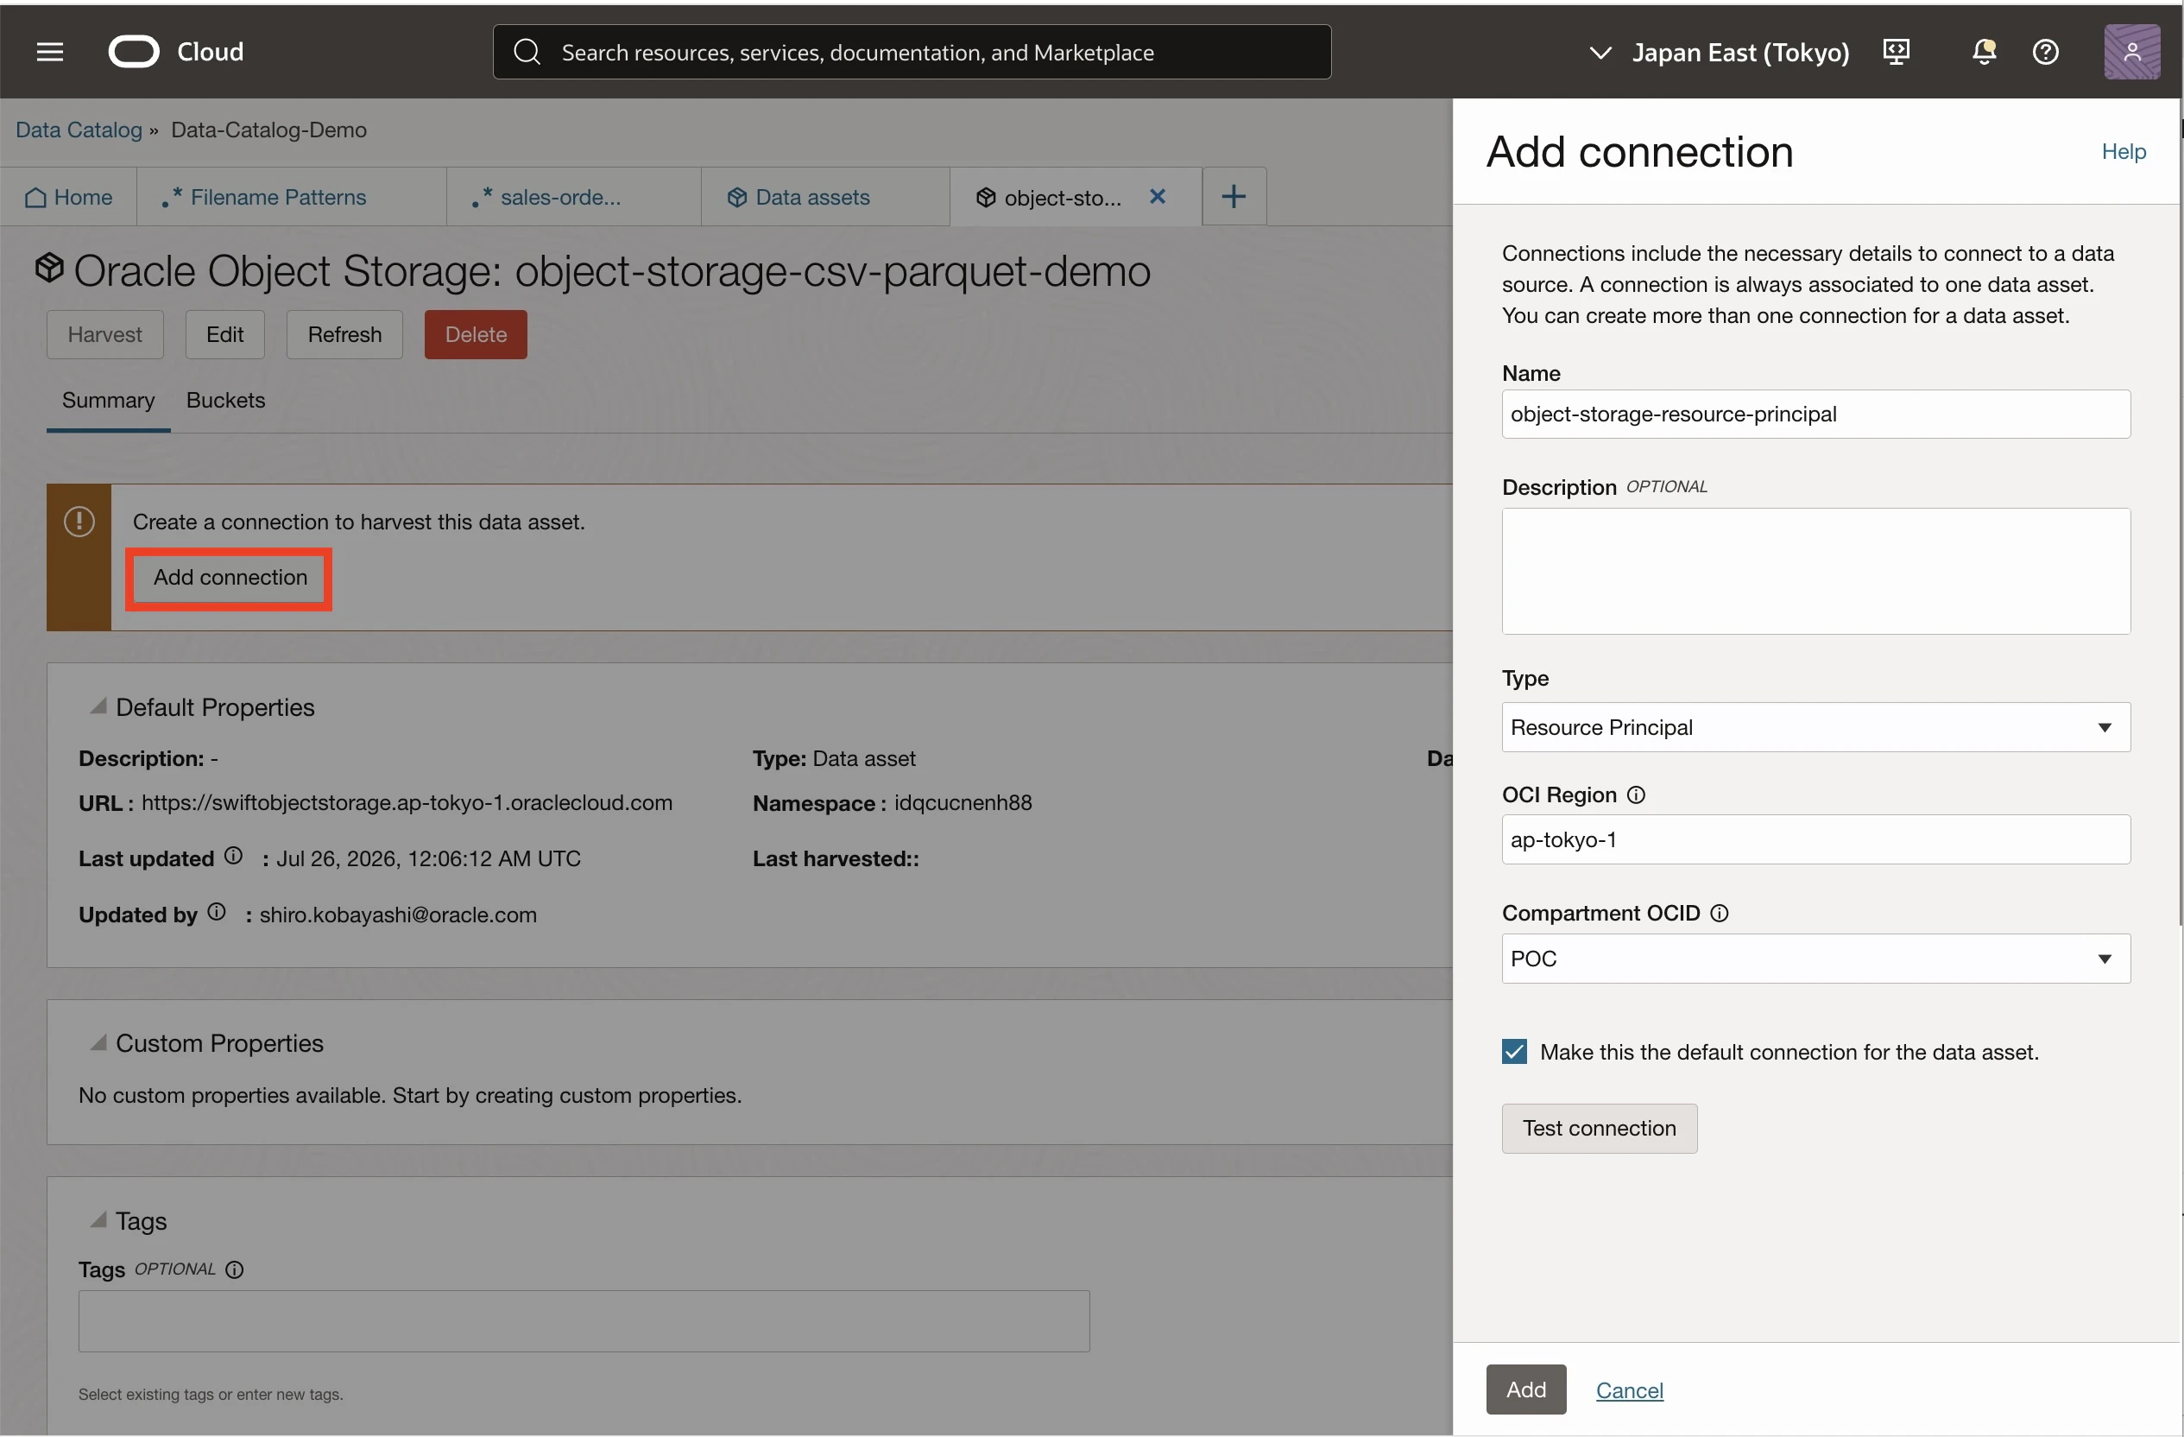
Task: Click the search magnifier icon
Action: pyautogui.click(x=527, y=53)
